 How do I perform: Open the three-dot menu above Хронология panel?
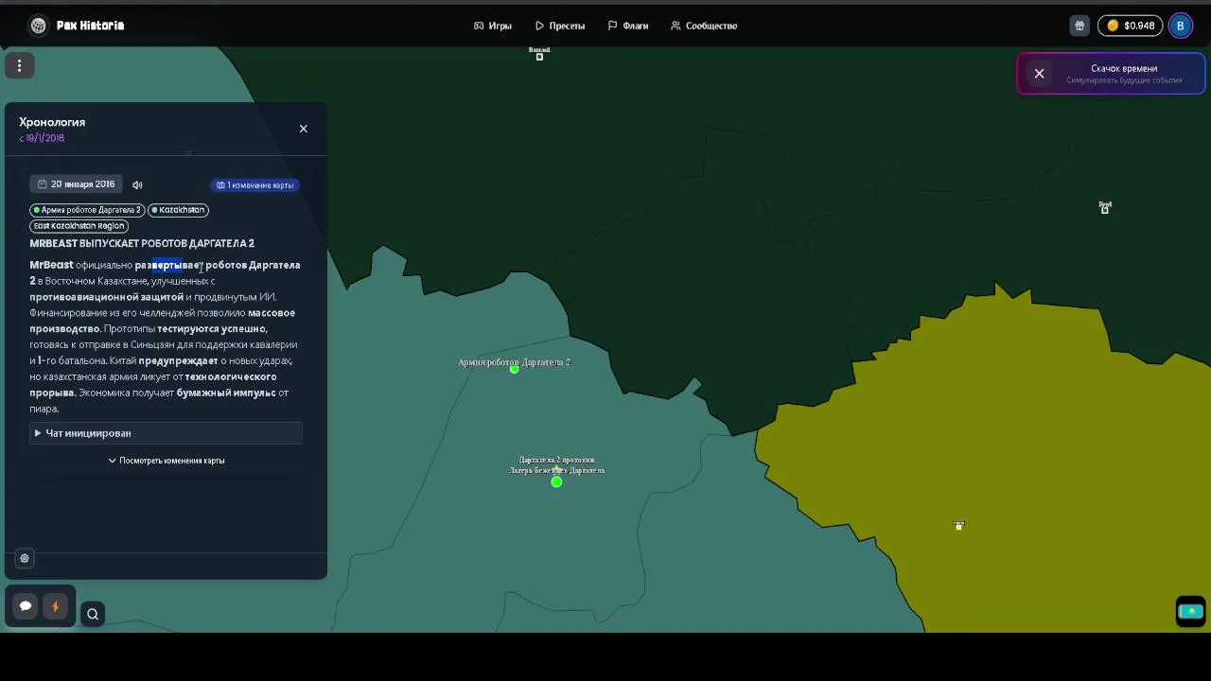(x=19, y=65)
